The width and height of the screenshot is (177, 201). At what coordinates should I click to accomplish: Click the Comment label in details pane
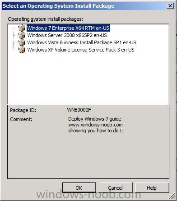(21, 119)
